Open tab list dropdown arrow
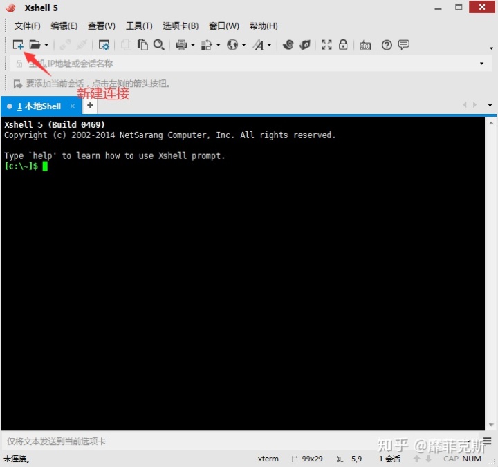The height and width of the screenshot is (467, 498). (x=490, y=105)
